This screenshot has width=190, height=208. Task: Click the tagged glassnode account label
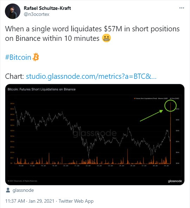tap(23, 190)
